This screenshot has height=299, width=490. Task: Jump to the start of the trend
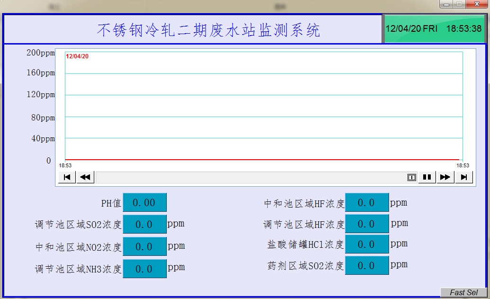click(67, 177)
